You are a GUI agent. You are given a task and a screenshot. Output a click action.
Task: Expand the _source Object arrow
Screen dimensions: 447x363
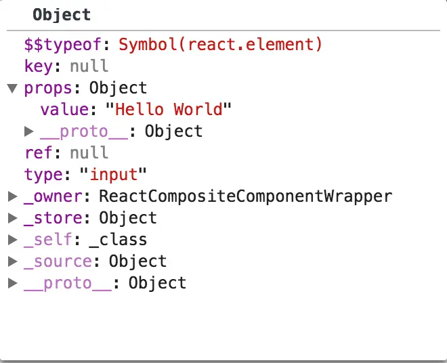[13, 261]
